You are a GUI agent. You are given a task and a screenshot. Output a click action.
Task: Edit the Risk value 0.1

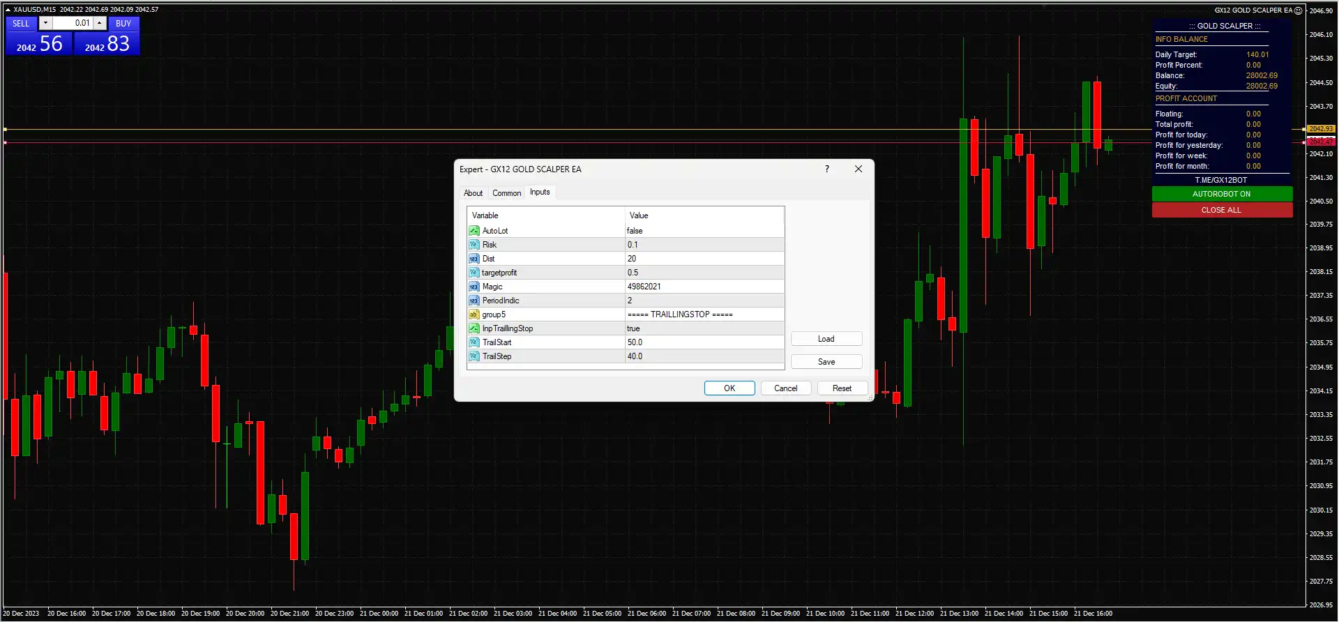[704, 245]
